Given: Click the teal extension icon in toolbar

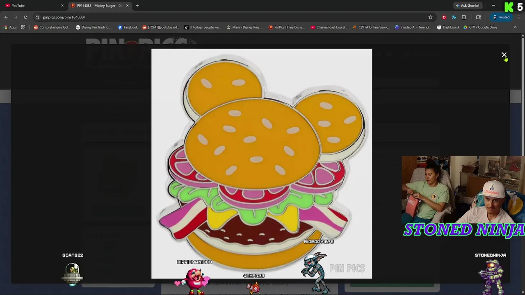Looking at the screenshot, I should 454,17.
